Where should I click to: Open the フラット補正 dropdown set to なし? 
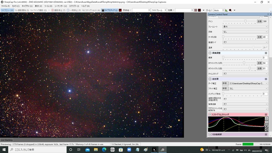249,88
